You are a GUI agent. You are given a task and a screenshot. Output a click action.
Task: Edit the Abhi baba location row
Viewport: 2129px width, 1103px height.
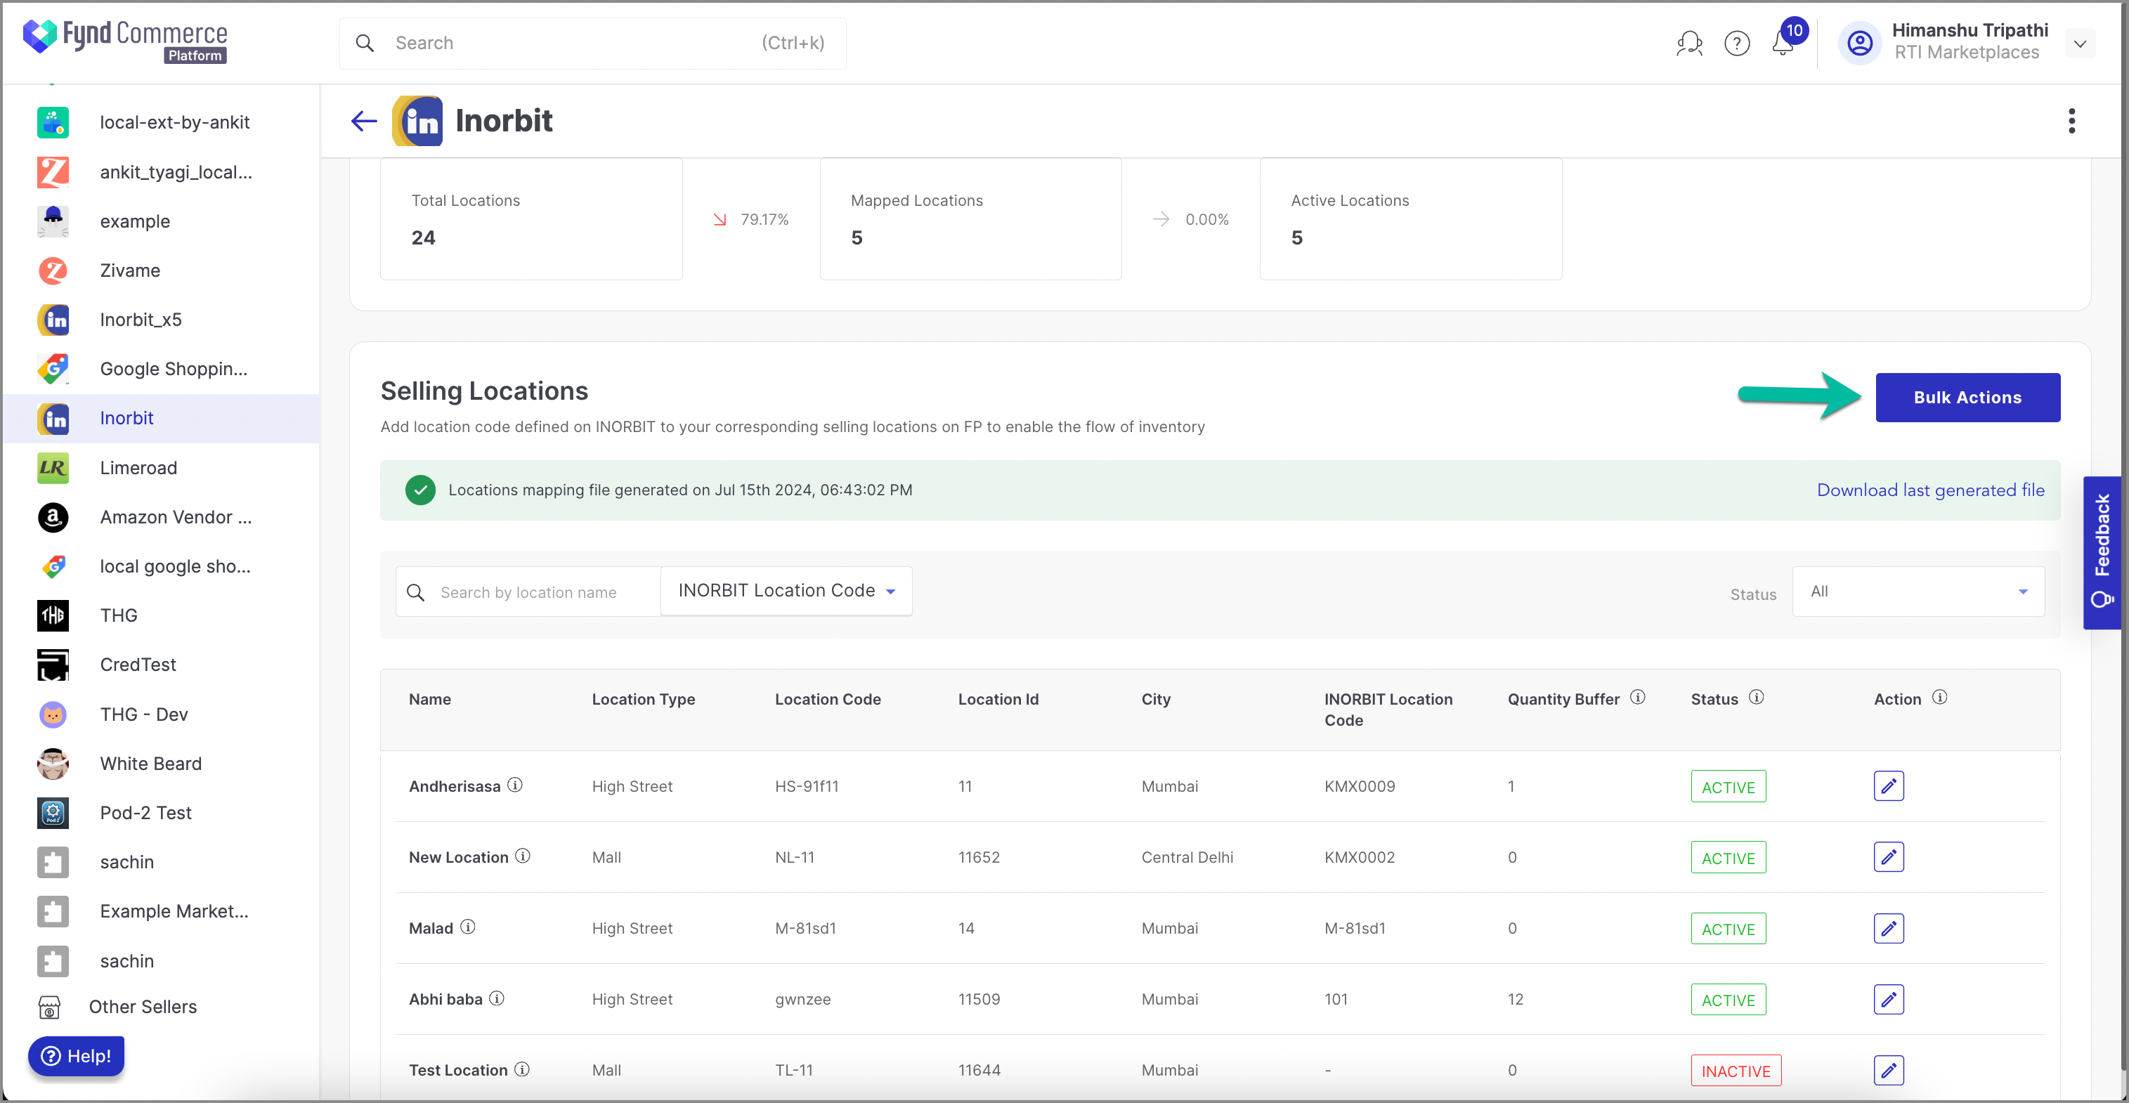1889,999
